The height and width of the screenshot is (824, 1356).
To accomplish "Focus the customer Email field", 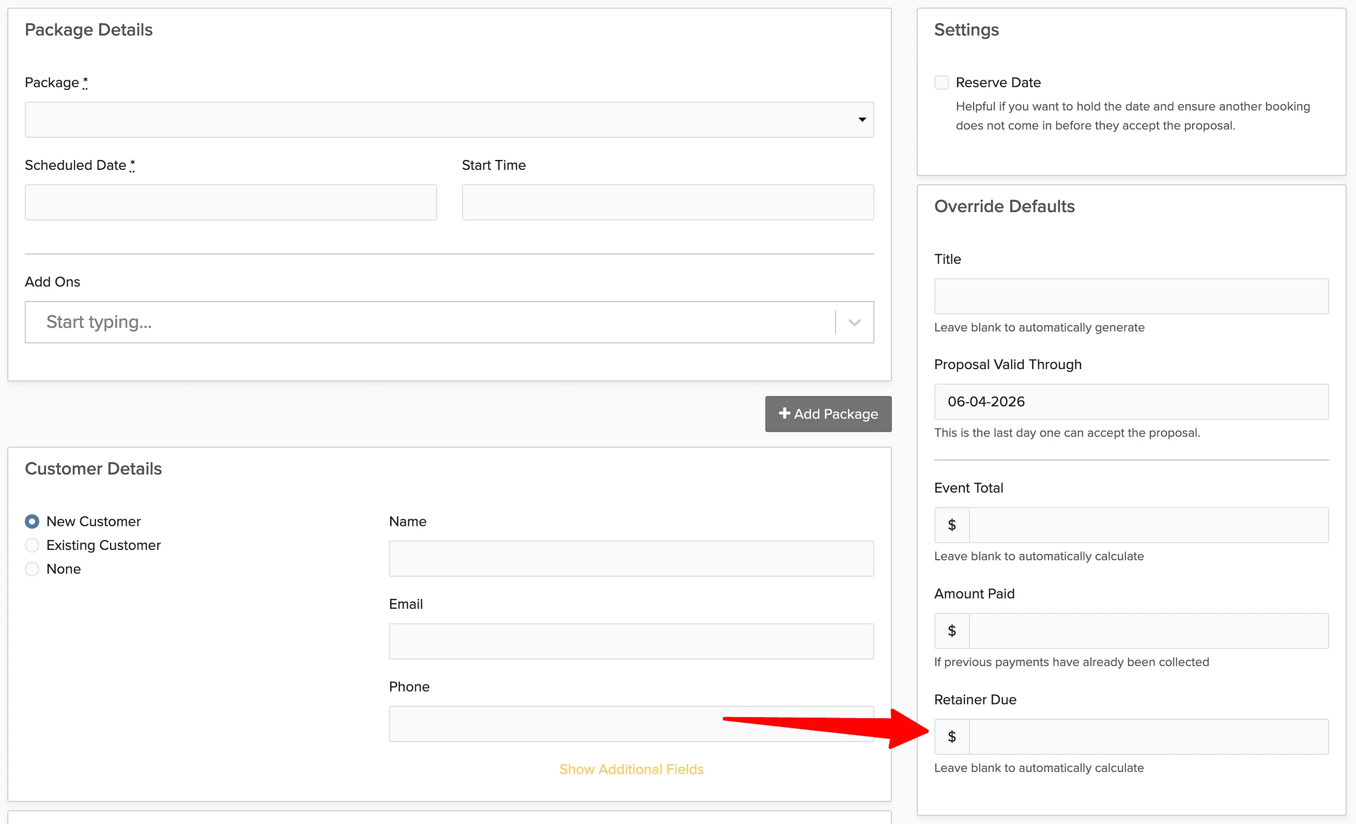I will [631, 642].
